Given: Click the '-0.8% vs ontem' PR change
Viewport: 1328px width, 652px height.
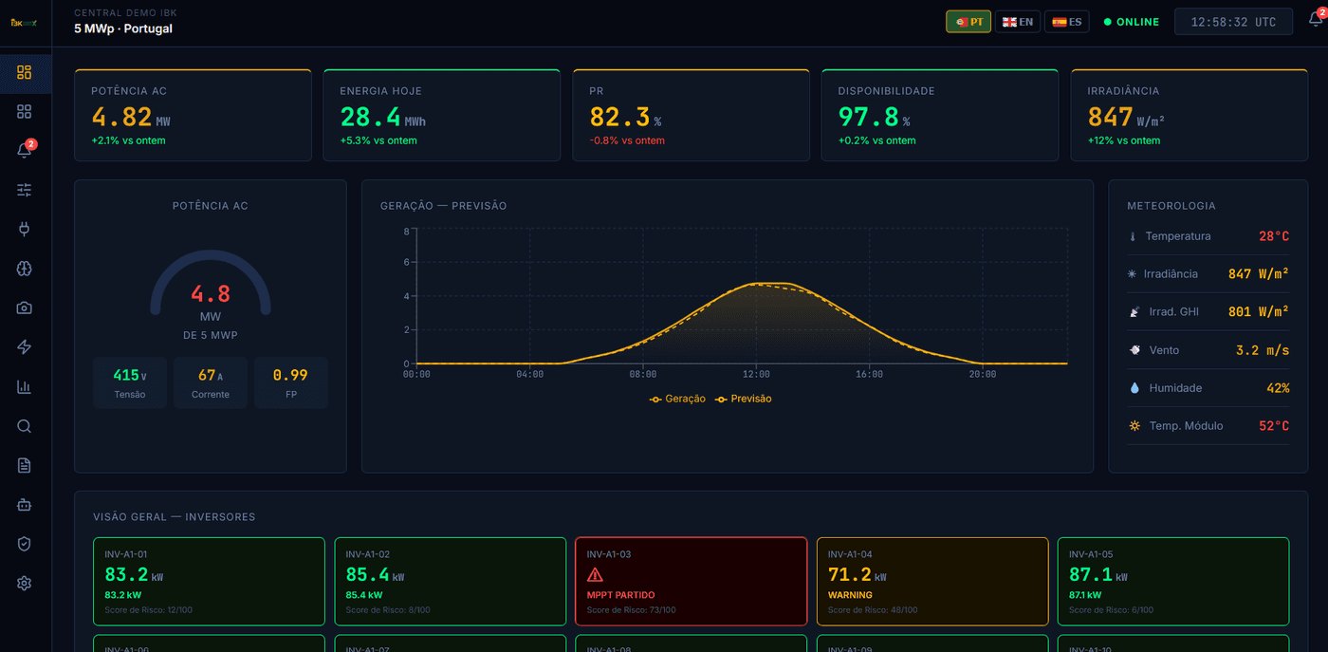Looking at the screenshot, I should [x=627, y=140].
